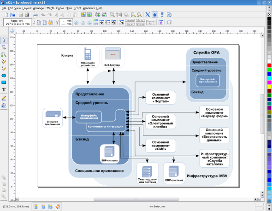Select the Text tool
This screenshot has height=211, width=272.
point(4,90)
